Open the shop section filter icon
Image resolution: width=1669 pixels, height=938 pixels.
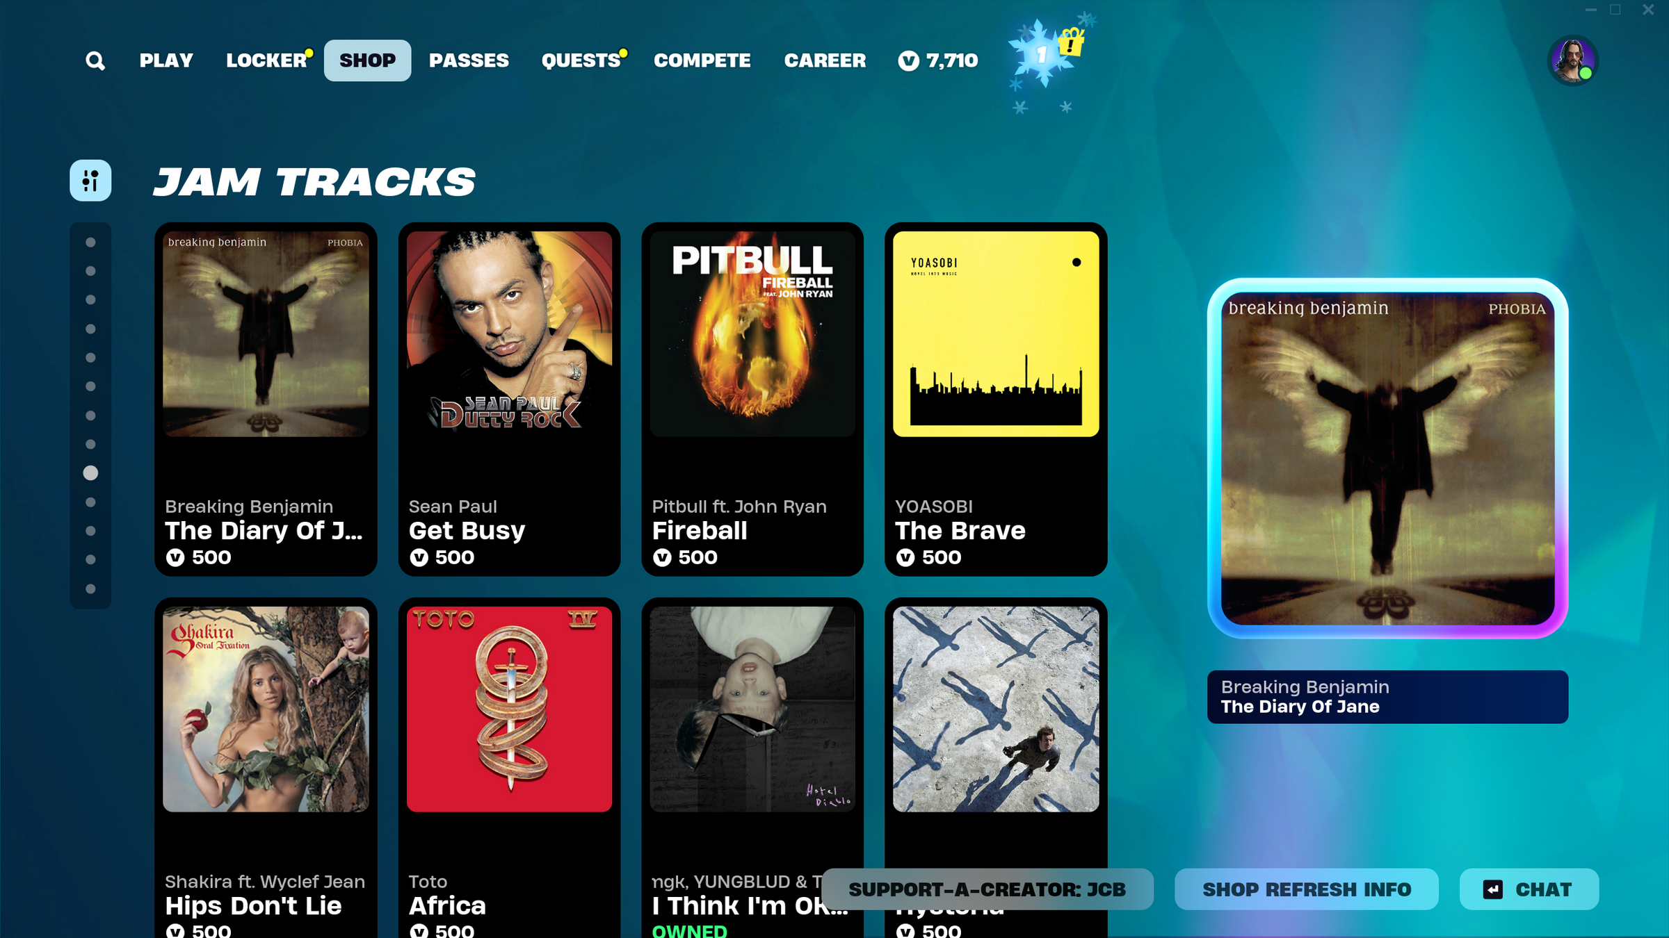pyautogui.click(x=90, y=181)
